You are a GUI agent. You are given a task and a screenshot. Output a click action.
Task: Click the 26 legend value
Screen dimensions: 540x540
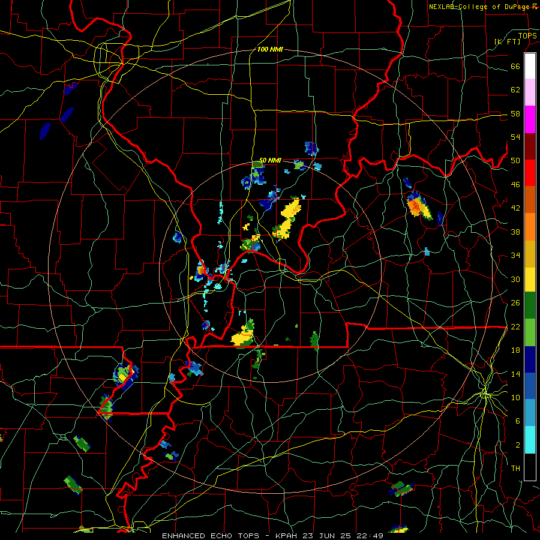[x=515, y=303]
